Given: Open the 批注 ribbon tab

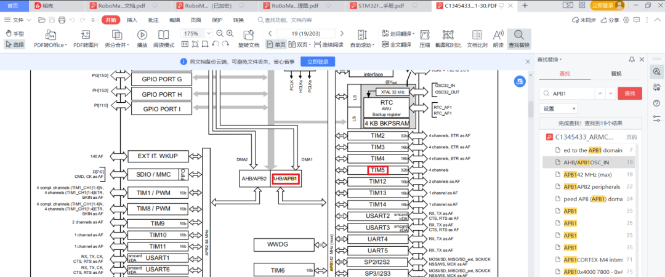Looking at the screenshot, I should pos(153,20).
